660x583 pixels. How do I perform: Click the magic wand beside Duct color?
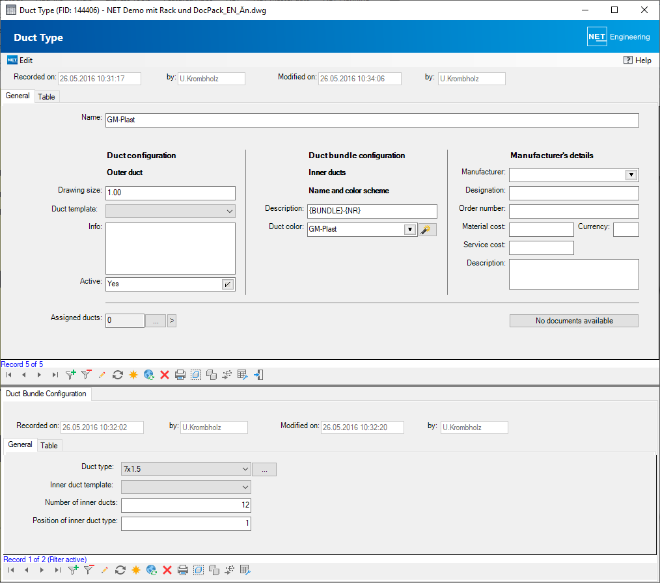tap(427, 229)
